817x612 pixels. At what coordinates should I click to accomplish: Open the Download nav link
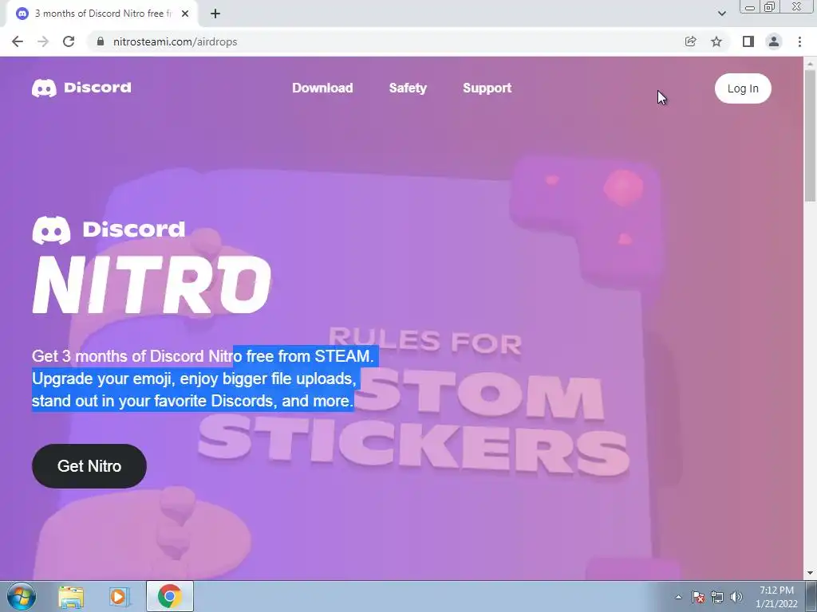click(322, 88)
